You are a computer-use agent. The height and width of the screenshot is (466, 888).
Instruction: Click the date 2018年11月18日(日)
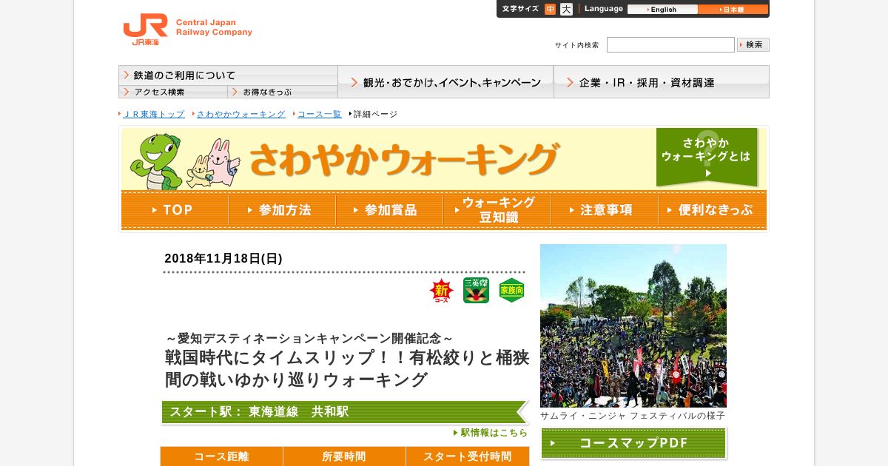point(223,258)
